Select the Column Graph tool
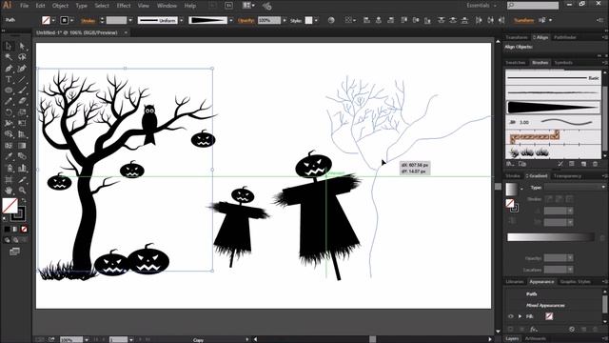Viewport: 609px width, 343px height. pyautogui.click(x=22, y=168)
